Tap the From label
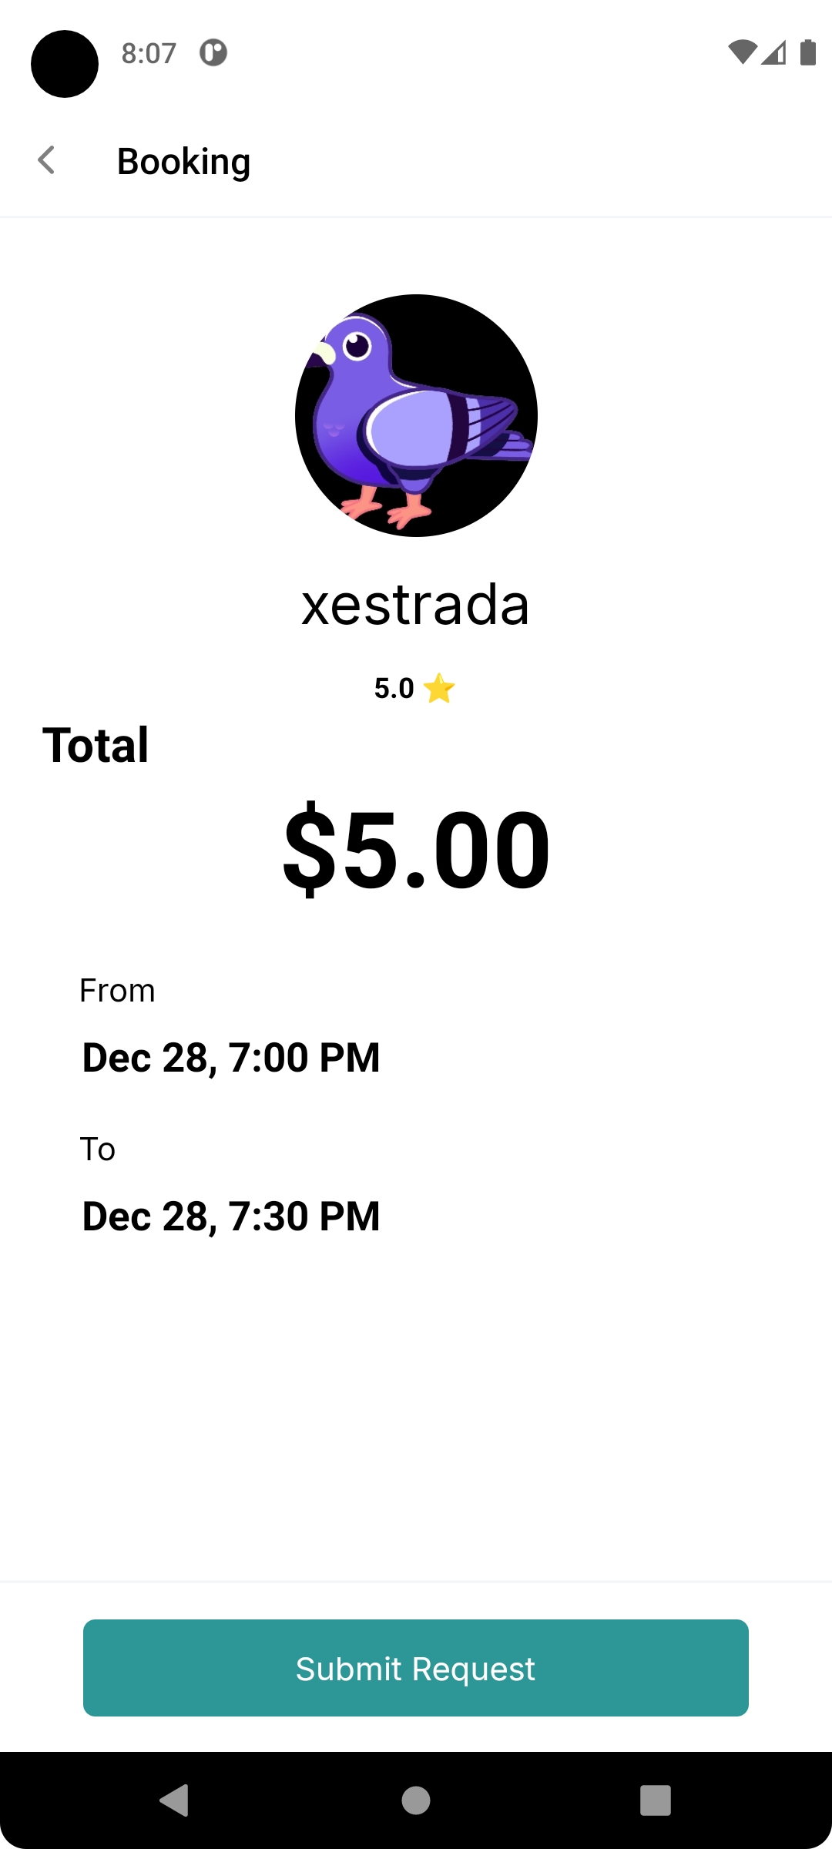This screenshot has width=832, height=1849. pyautogui.click(x=117, y=990)
